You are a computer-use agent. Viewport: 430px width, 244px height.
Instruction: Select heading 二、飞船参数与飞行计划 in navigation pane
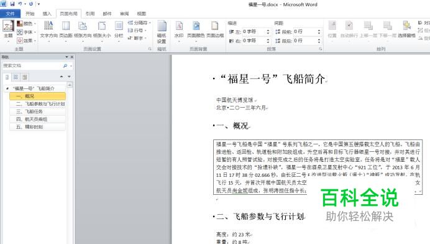pyautogui.click(x=37, y=104)
